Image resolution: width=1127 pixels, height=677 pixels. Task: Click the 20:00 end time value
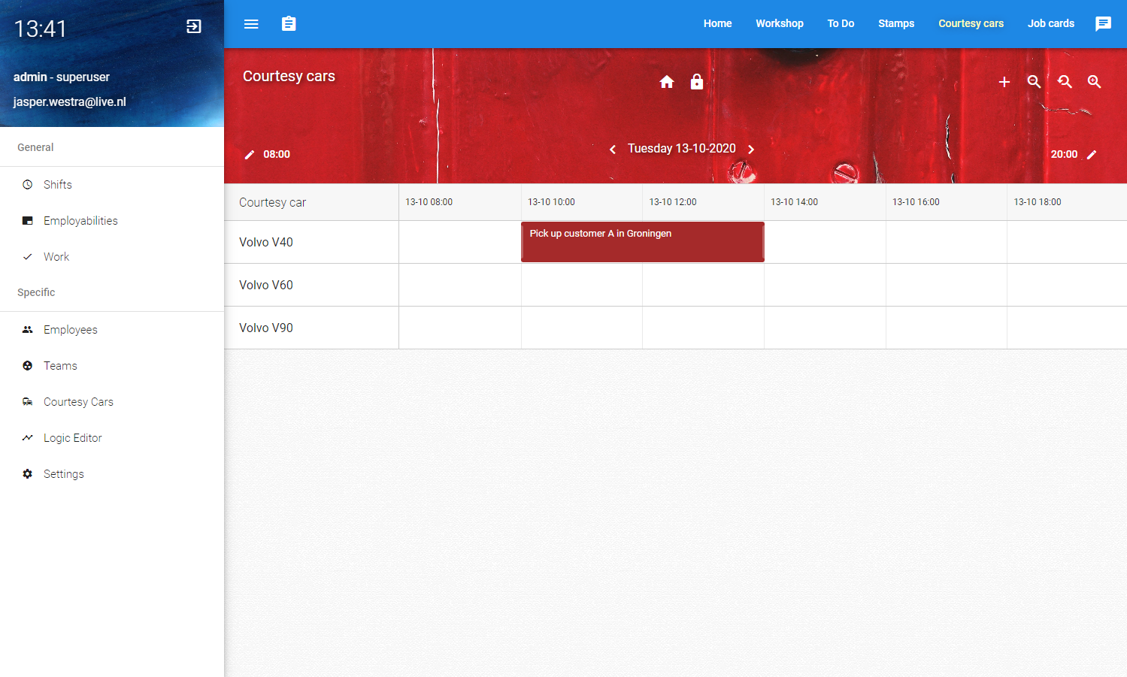(1064, 154)
